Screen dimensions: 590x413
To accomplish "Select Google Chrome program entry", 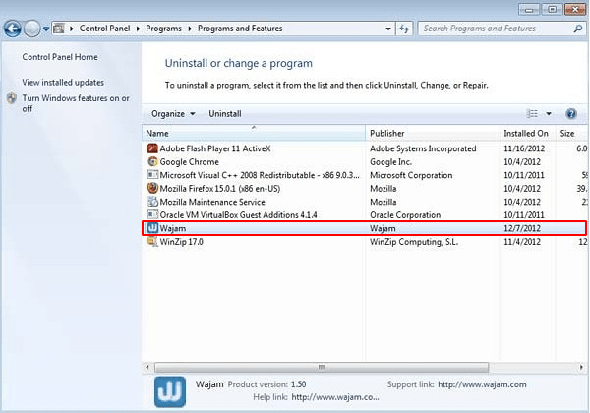I will [x=189, y=161].
